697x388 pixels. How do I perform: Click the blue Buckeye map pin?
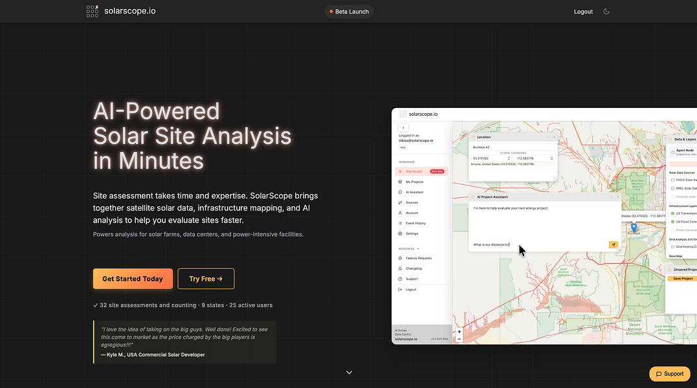coord(634,228)
